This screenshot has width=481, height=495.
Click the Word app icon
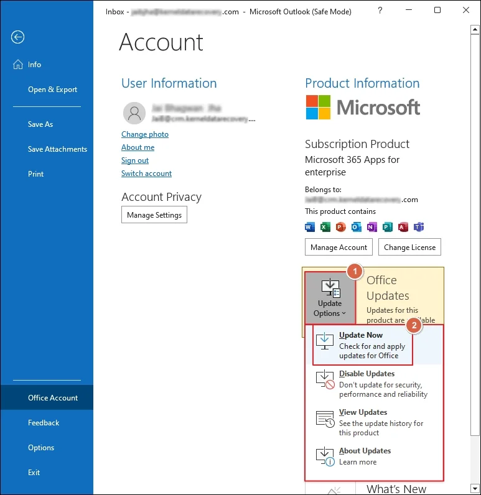coord(310,227)
